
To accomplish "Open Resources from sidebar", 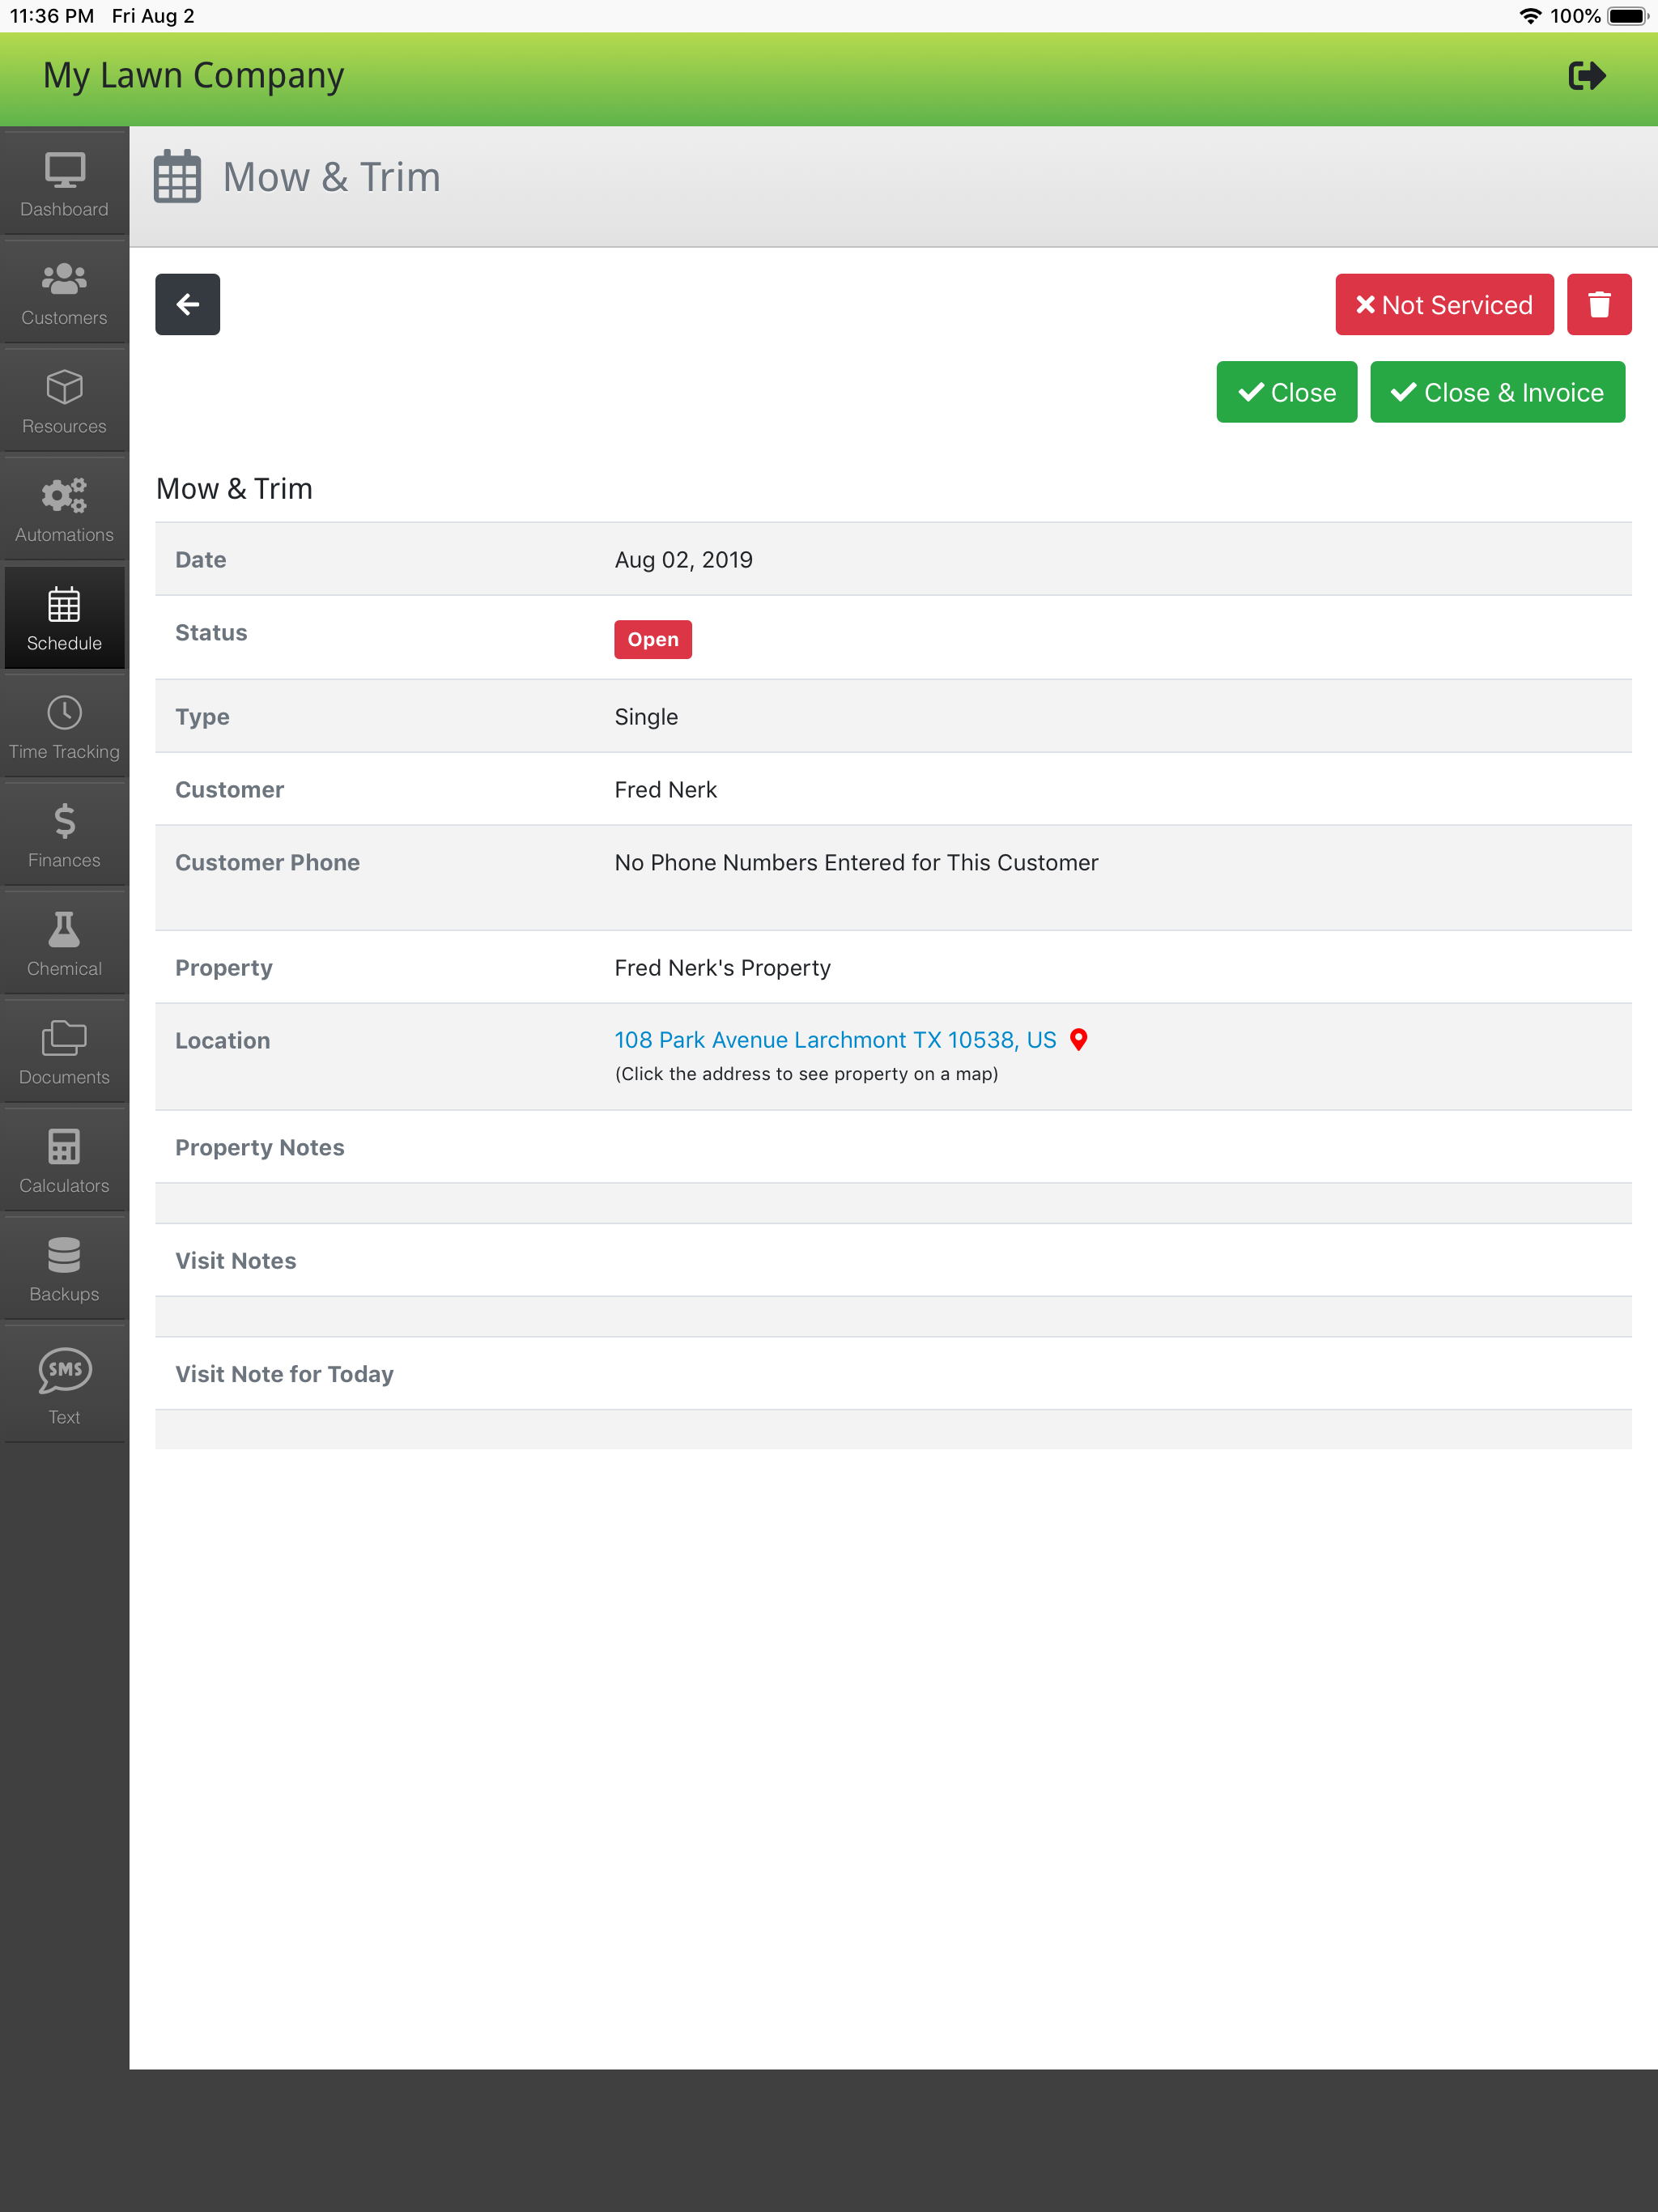I will click(x=64, y=401).
